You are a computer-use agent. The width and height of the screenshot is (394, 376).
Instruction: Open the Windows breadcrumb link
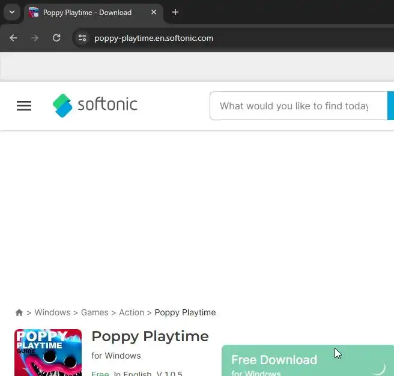coord(52,312)
